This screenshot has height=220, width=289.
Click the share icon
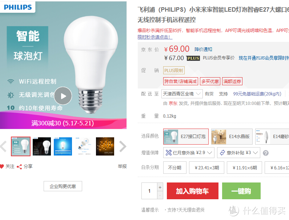(x=19, y=166)
